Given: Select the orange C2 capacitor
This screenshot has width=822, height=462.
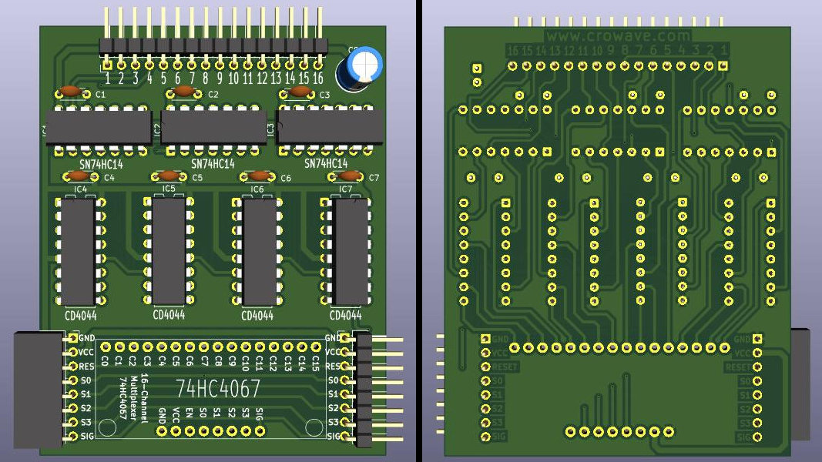Looking at the screenshot, I should click(184, 92).
